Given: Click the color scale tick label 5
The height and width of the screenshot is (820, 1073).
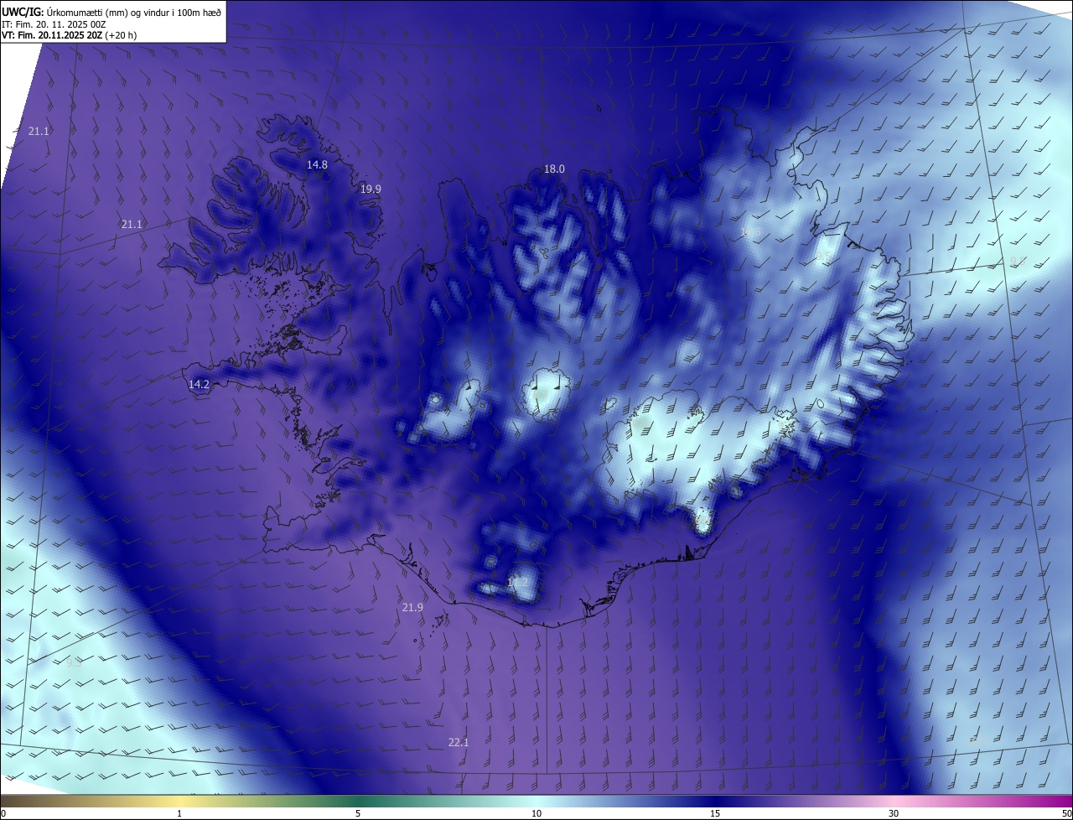Looking at the screenshot, I should 358,814.
